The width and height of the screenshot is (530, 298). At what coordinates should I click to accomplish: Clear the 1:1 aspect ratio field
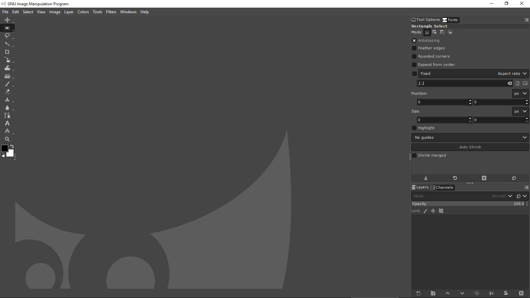[x=509, y=83]
